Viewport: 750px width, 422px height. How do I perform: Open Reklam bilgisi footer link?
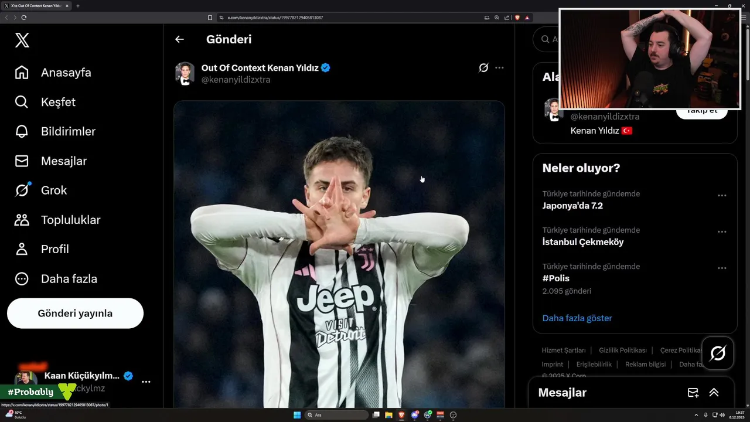click(645, 365)
